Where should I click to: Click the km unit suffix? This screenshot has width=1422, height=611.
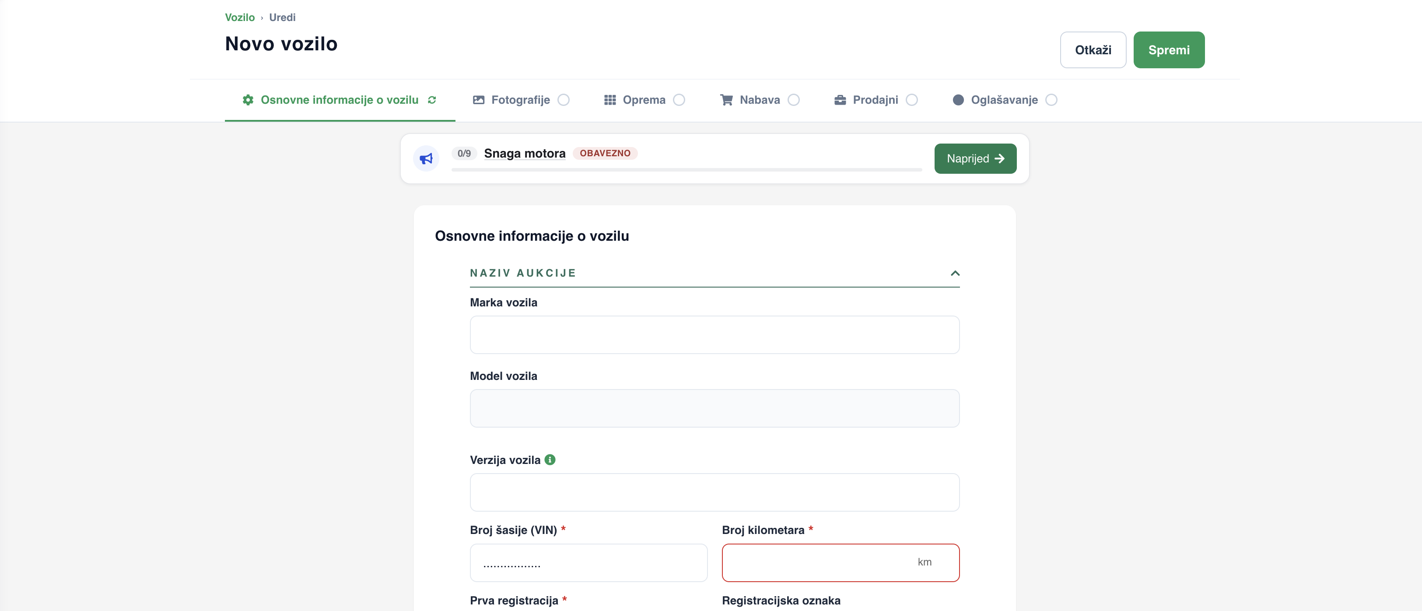click(925, 562)
